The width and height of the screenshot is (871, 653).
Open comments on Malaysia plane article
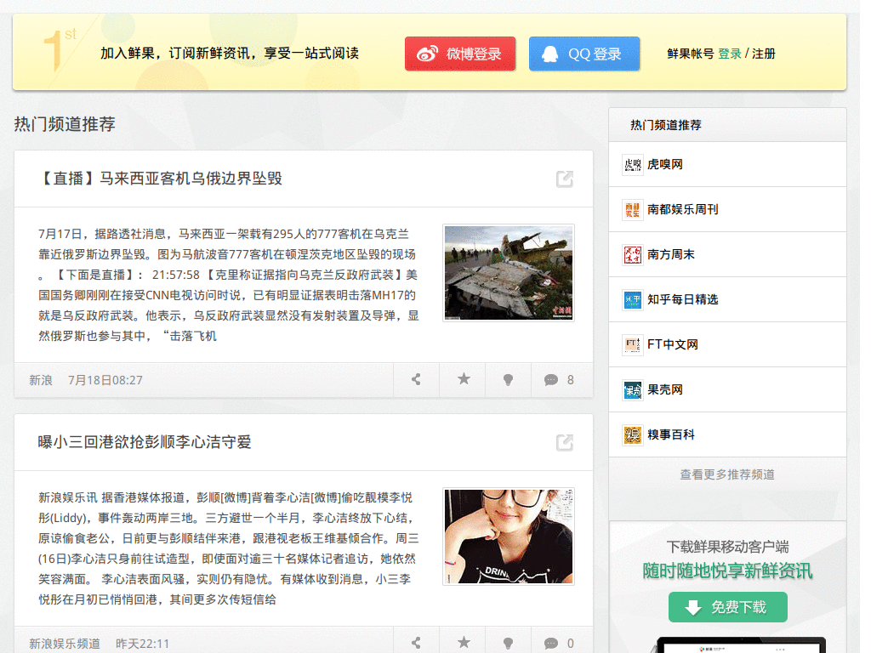[561, 380]
